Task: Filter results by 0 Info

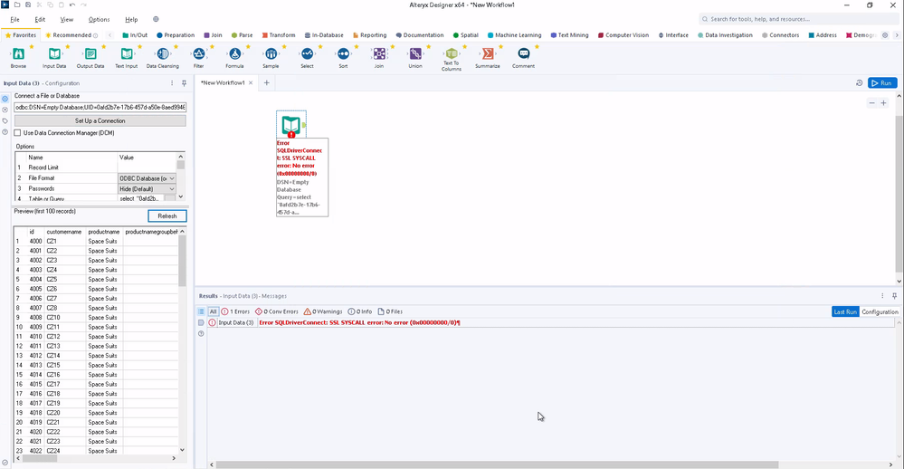Action: (360, 311)
